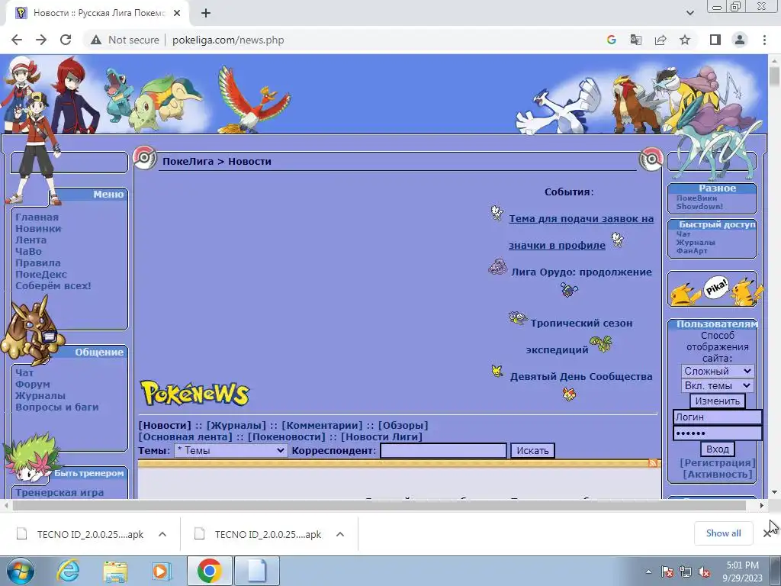Open a new browser tab

click(206, 13)
